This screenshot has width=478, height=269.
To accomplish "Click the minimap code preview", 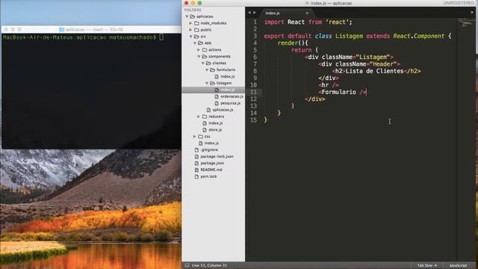I will click(466, 22).
